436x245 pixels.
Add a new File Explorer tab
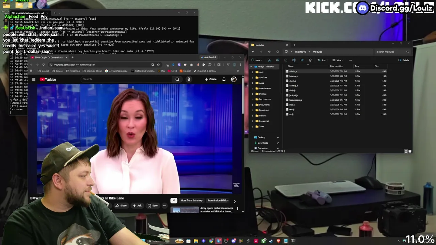click(294, 45)
